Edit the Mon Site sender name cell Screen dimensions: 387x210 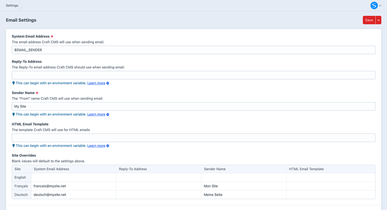coord(244,186)
